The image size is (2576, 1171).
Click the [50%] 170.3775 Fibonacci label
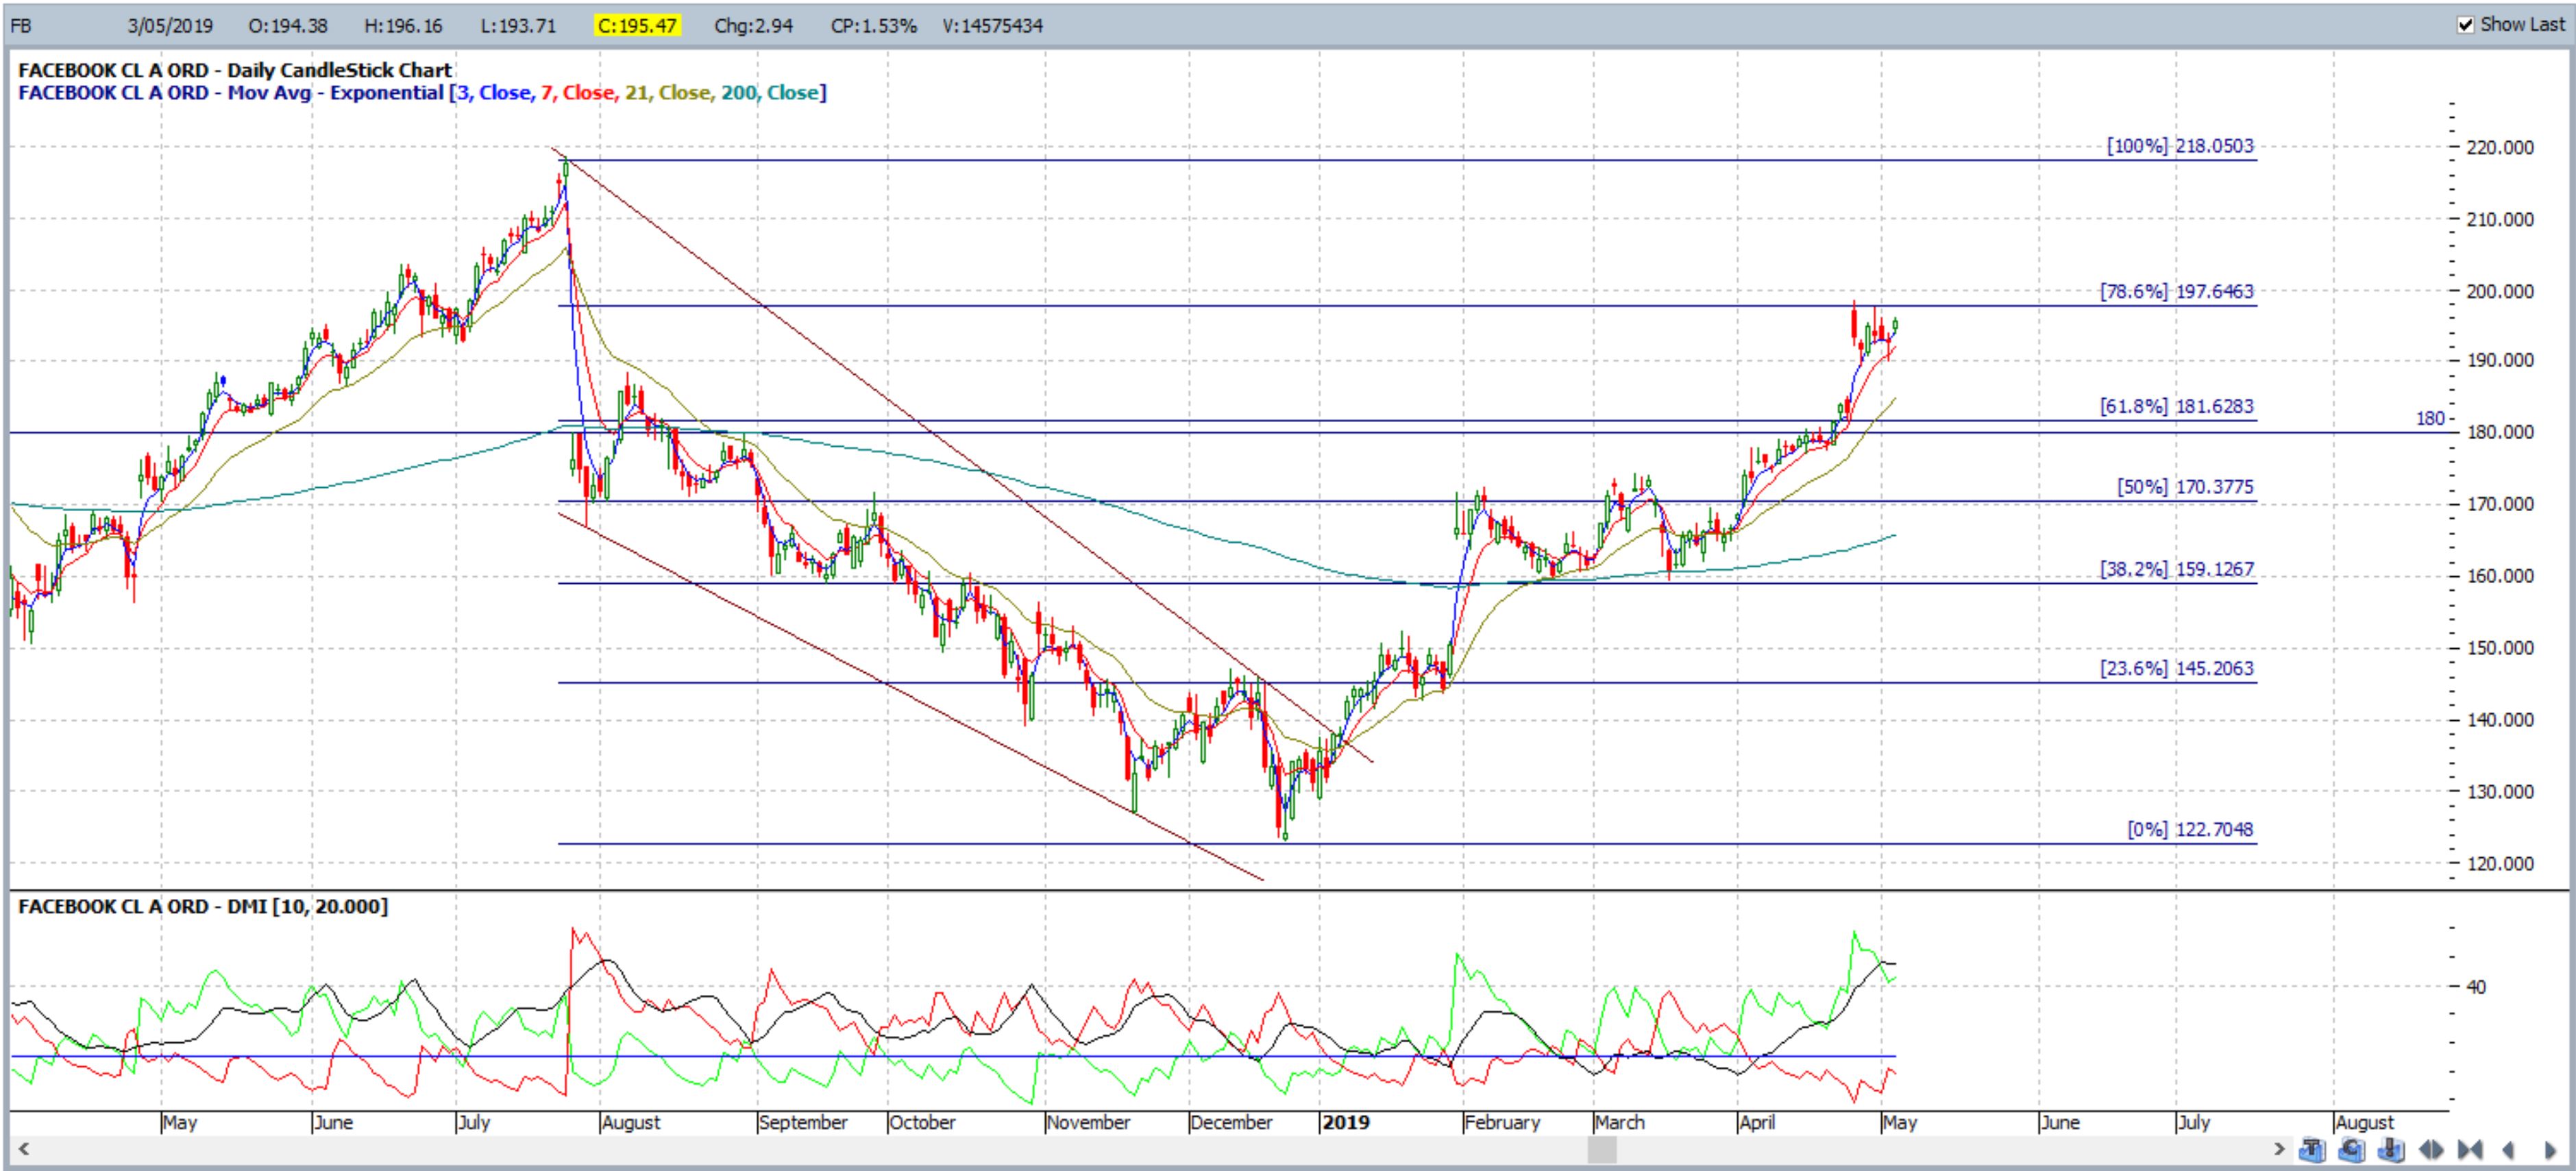point(2185,487)
